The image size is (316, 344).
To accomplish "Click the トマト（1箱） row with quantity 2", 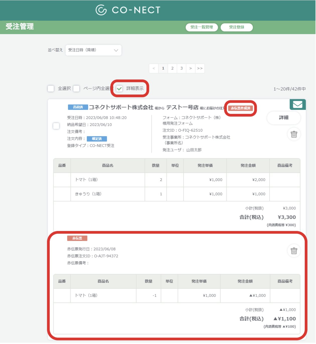I will (x=177, y=180).
